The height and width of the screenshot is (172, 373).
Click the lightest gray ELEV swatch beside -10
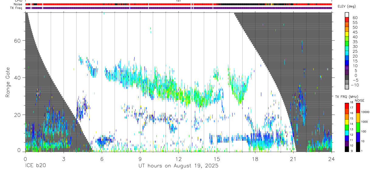[347, 87]
